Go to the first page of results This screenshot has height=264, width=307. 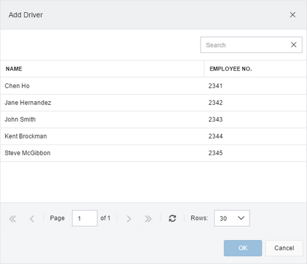pyautogui.click(x=13, y=218)
